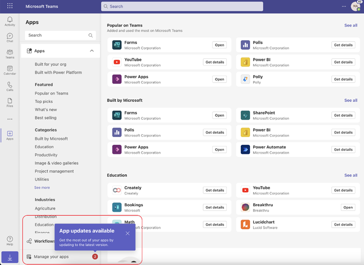Collapse the Apps section chevron
The width and height of the screenshot is (364, 265).
point(92,51)
